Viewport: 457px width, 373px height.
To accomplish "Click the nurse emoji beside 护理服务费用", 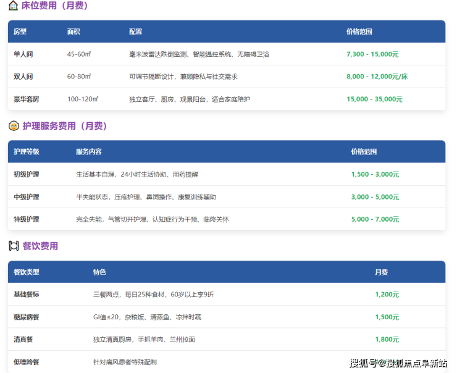I will point(13,126).
